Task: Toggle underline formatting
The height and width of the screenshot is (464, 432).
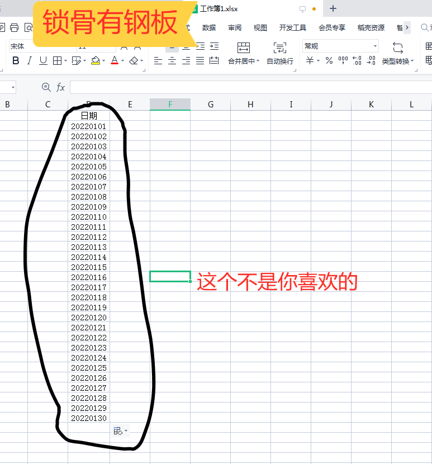Action: click(43, 61)
